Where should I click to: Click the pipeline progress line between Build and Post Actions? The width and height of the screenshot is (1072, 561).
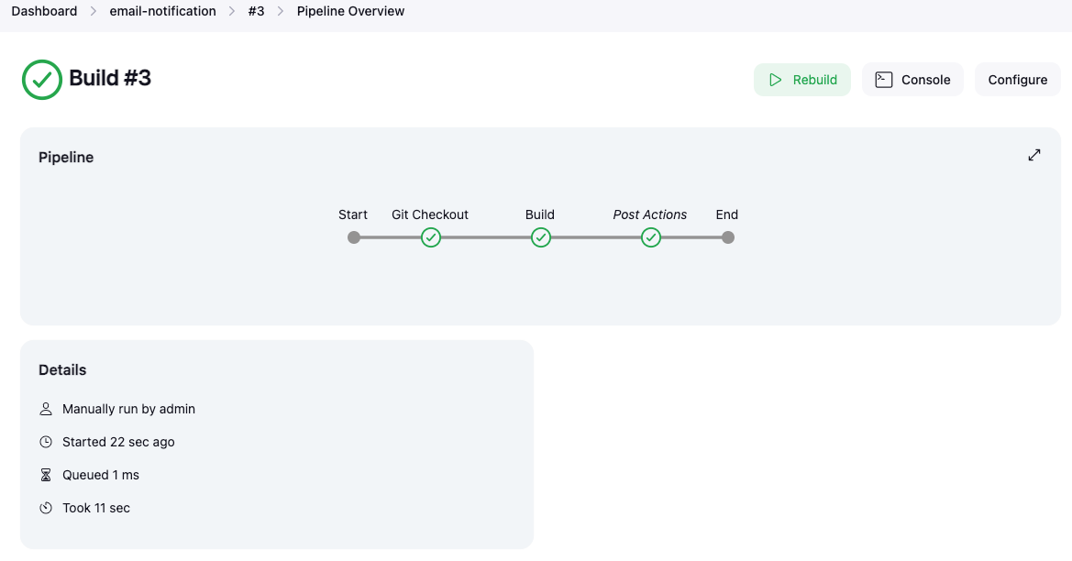click(x=596, y=236)
